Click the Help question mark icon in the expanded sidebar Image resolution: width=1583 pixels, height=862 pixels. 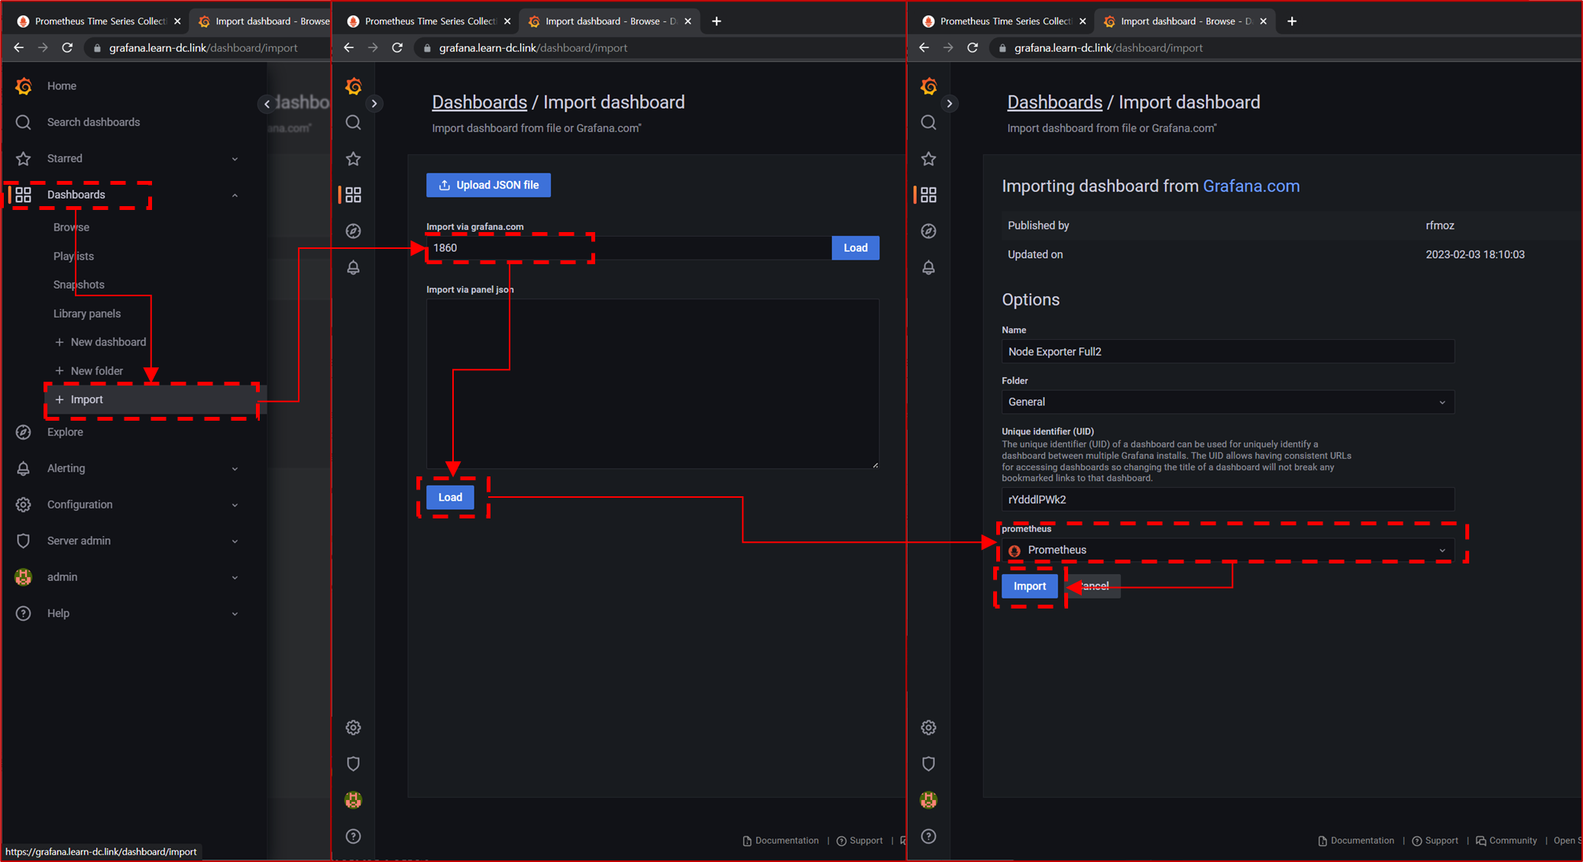coord(24,613)
